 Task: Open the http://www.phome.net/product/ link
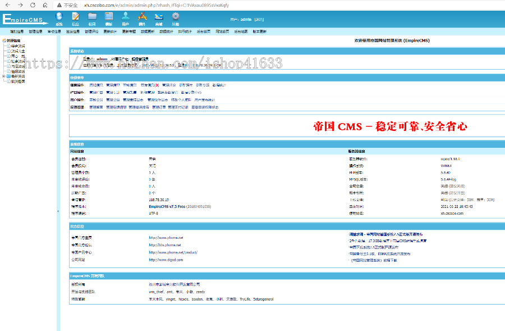(x=173, y=253)
